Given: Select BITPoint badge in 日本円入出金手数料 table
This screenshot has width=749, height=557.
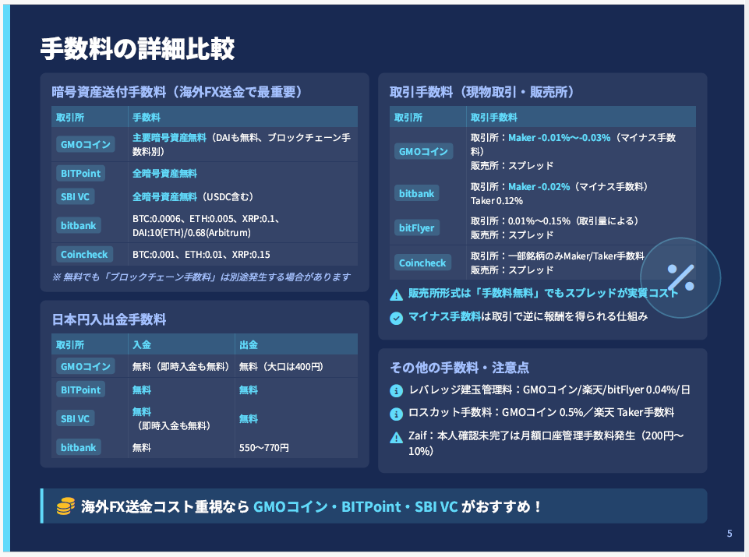Looking at the screenshot, I should pos(81,390).
